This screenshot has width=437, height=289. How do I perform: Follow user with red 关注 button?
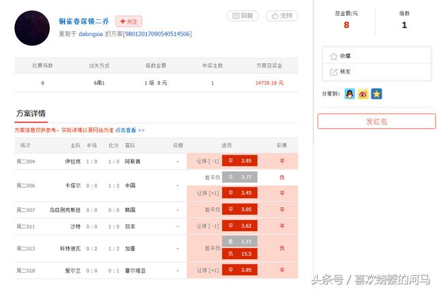[128, 22]
